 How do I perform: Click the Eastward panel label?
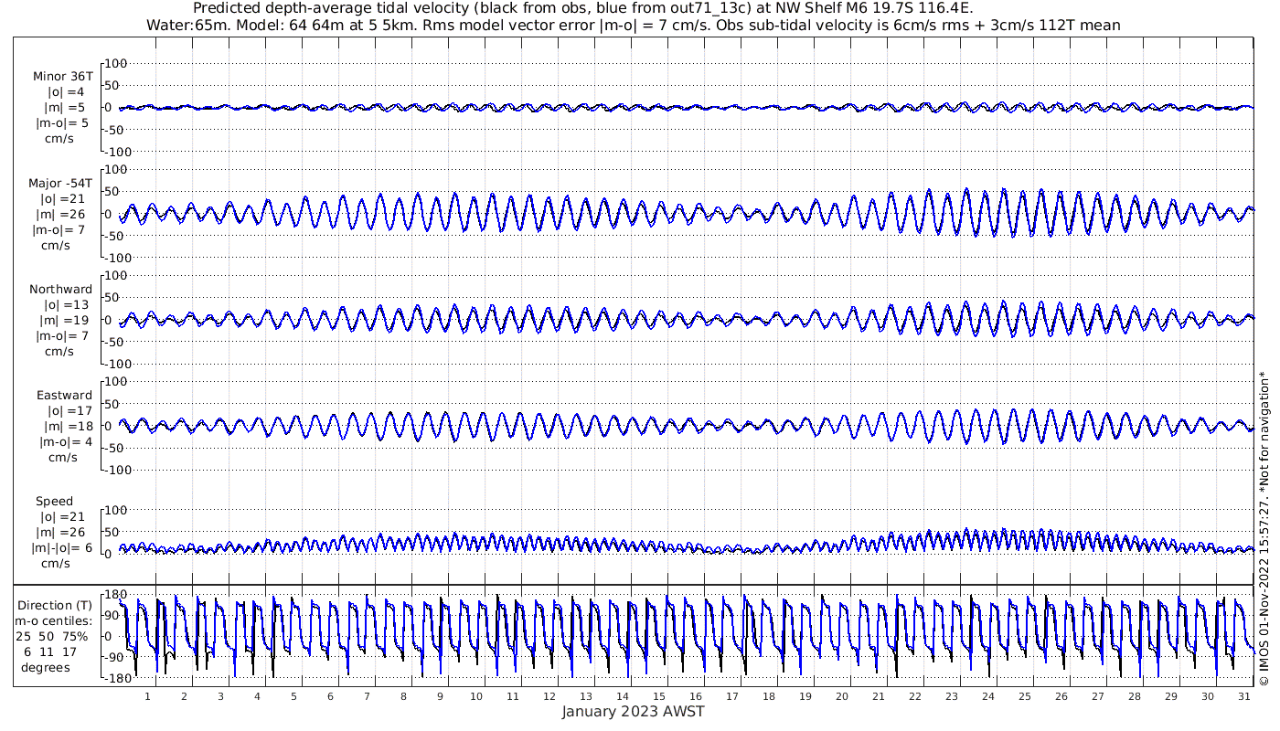click(x=64, y=396)
